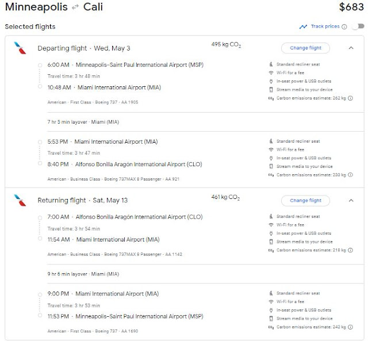This screenshot has height=341, width=368.
Task: Open the info icon for the 262 kg emissions estimate
Action: pos(350,98)
